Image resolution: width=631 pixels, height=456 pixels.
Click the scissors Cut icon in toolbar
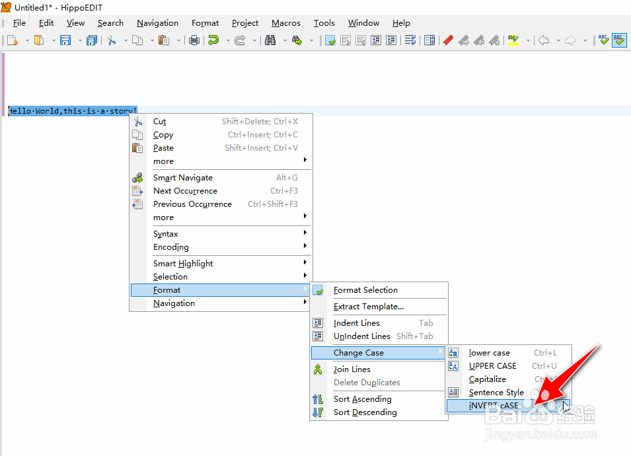112,40
